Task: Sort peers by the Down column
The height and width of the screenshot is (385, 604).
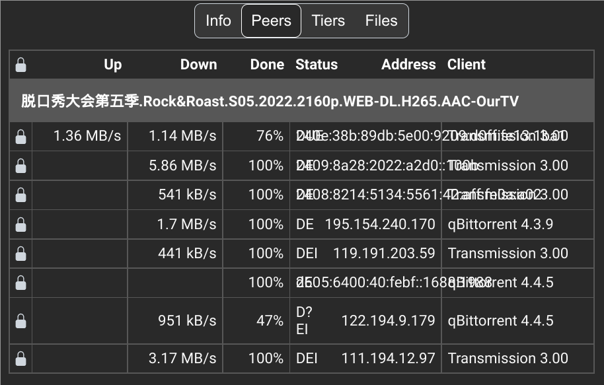Action: click(x=198, y=64)
